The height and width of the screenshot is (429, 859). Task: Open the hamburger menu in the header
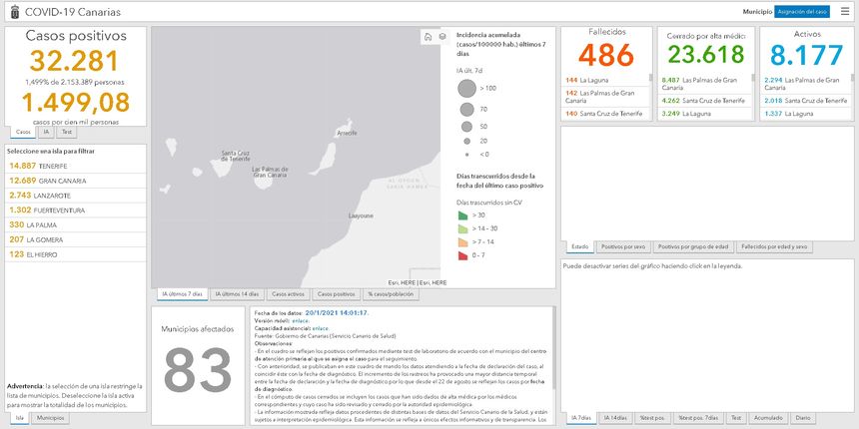coord(845,11)
